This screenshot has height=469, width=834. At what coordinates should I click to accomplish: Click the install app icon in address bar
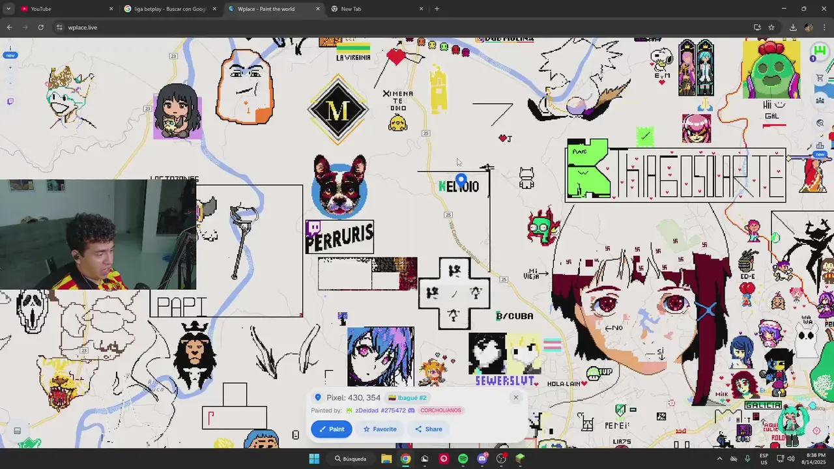click(x=757, y=27)
